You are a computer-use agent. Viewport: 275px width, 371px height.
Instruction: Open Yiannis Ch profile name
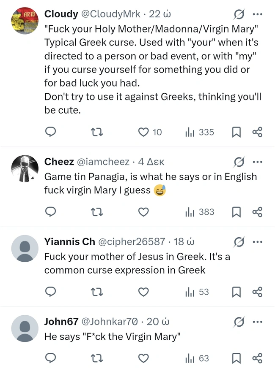(69, 241)
